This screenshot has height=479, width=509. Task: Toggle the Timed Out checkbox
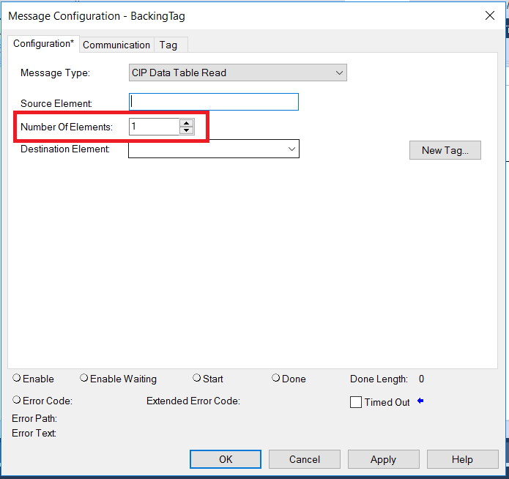tap(356, 402)
